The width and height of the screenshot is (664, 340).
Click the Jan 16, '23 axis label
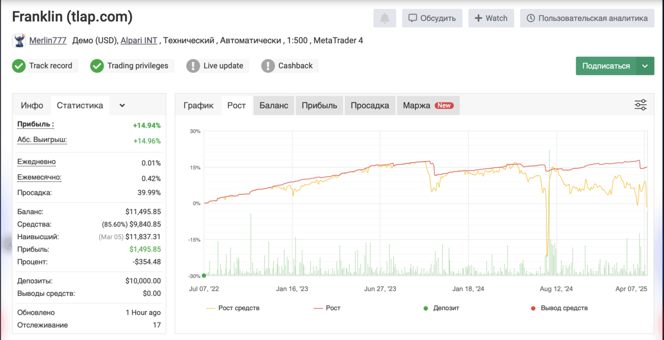tap(292, 289)
